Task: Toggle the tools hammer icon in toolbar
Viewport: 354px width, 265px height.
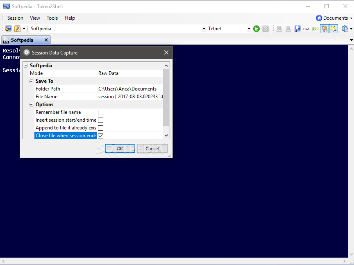Action: (x=324, y=29)
